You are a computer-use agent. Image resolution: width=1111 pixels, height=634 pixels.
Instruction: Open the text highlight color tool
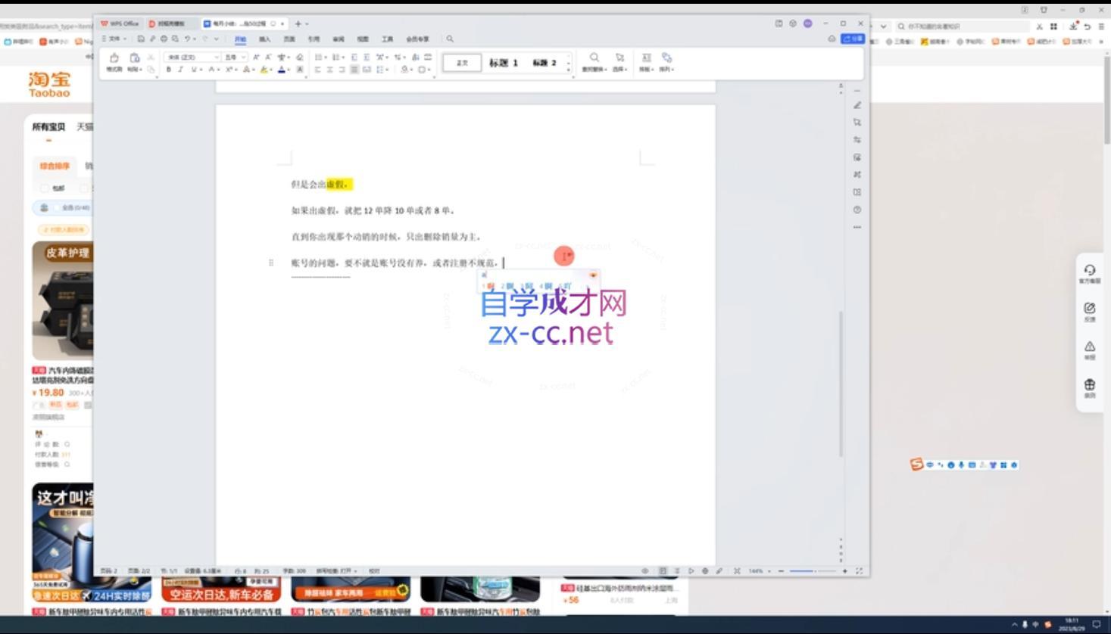tap(263, 68)
